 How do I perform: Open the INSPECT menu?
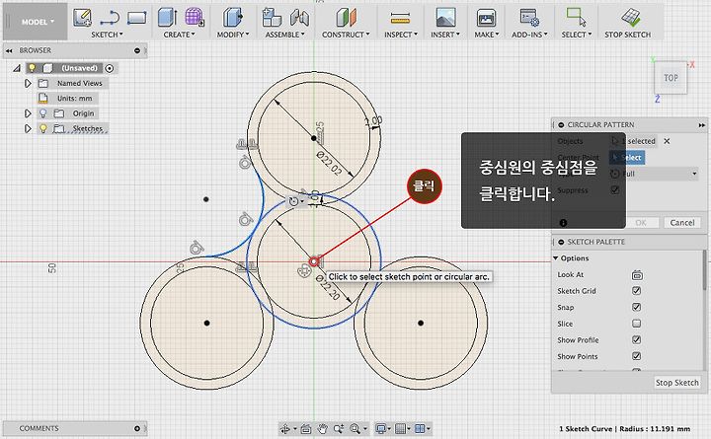[401, 35]
